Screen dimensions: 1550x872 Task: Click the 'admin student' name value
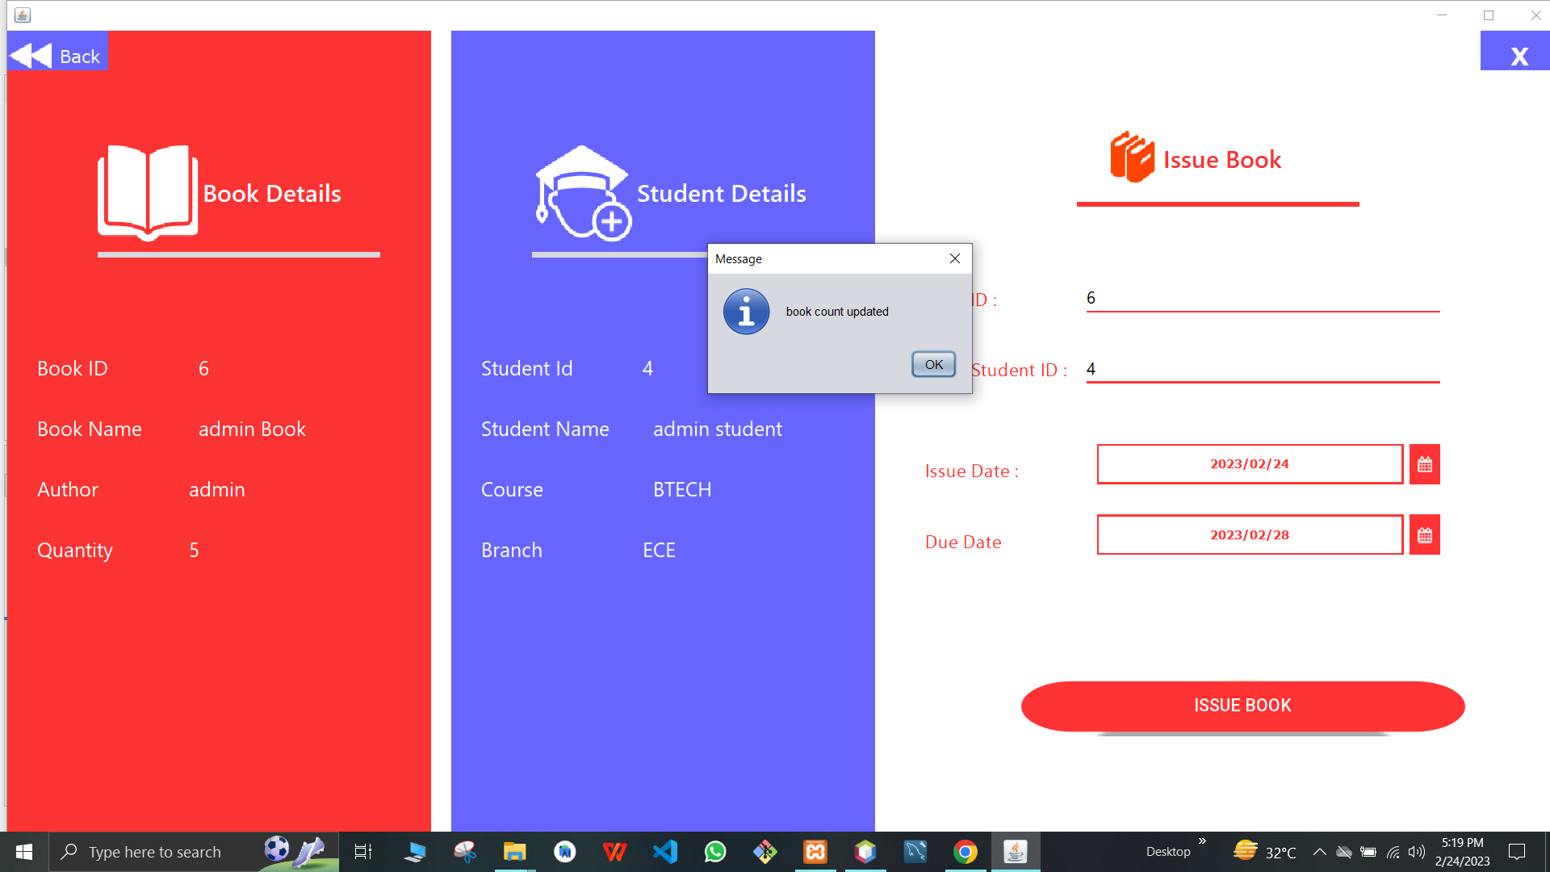pos(718,429)
